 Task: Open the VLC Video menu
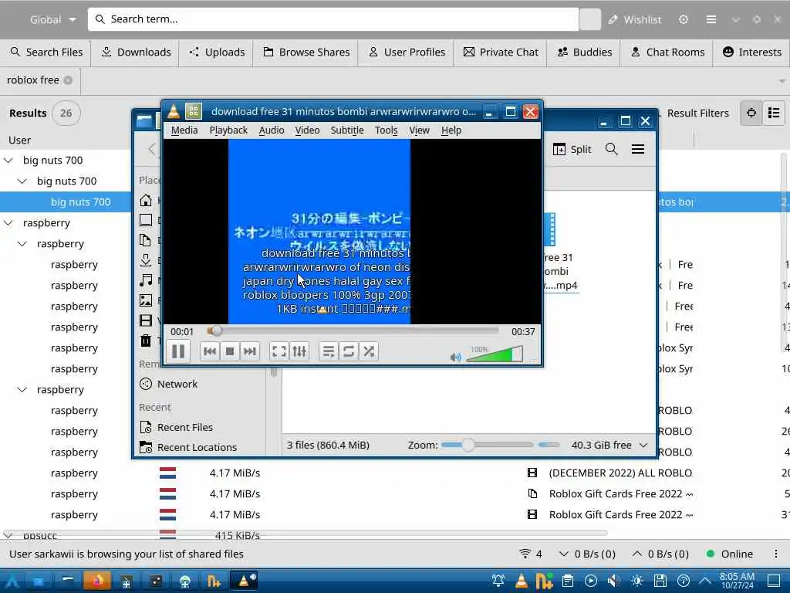tap(307, 130)
